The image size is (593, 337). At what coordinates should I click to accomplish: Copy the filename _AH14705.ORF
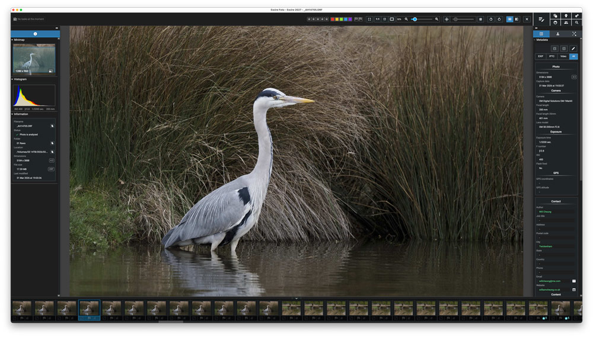click(52, 126)
